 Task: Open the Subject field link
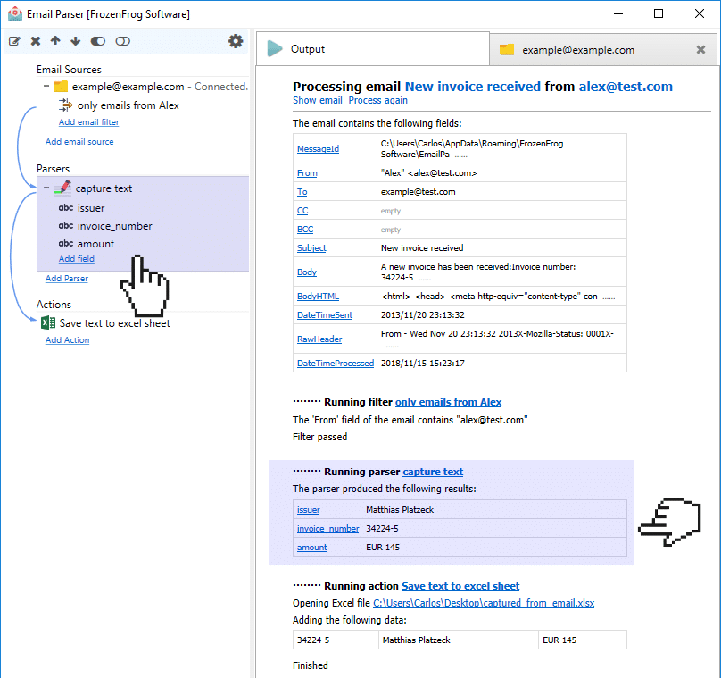tap(311, 248)
